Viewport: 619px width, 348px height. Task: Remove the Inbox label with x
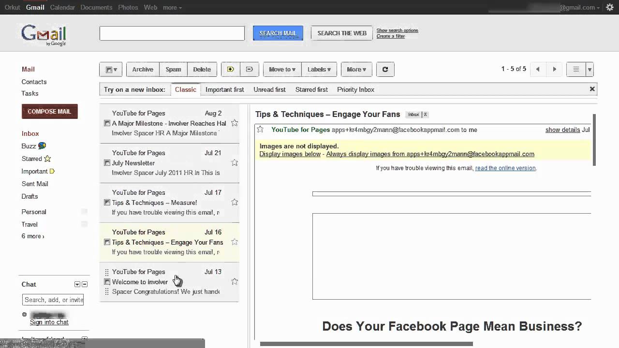tap(426, 115)
